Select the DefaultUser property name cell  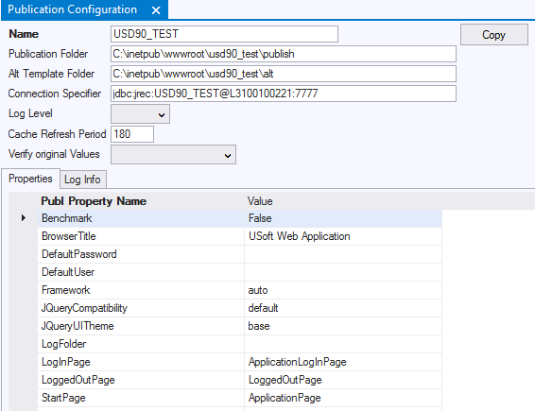point(141,272)
